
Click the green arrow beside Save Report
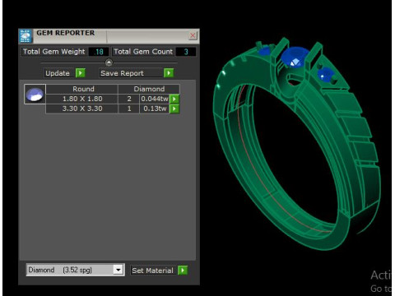(x=169, y=73)
